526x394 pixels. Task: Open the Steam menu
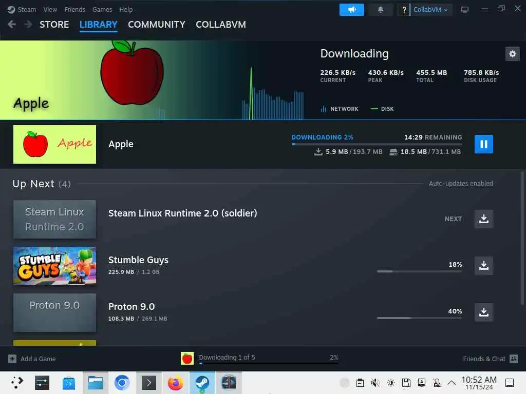(27, 10)
